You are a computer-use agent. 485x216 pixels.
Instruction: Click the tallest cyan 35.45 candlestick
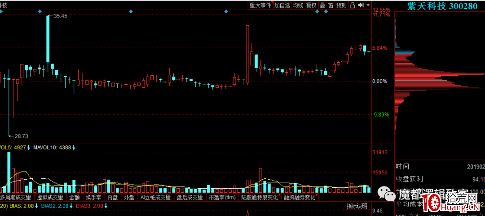(x=48, y=39)
